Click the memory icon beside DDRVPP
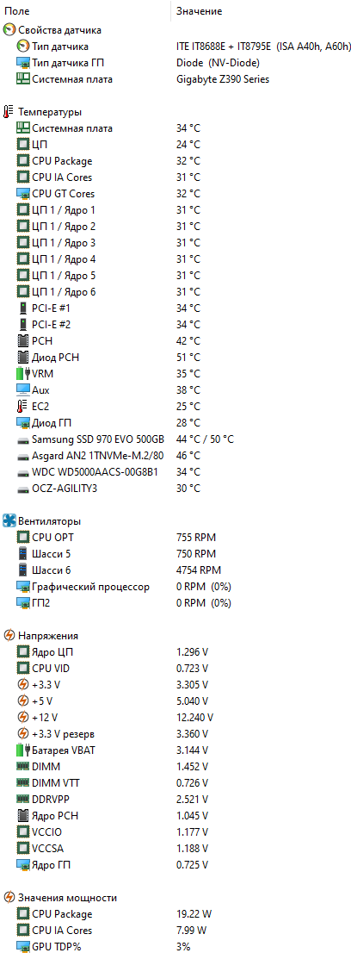The width and height of the screenshot is (351, 959). 22,799
